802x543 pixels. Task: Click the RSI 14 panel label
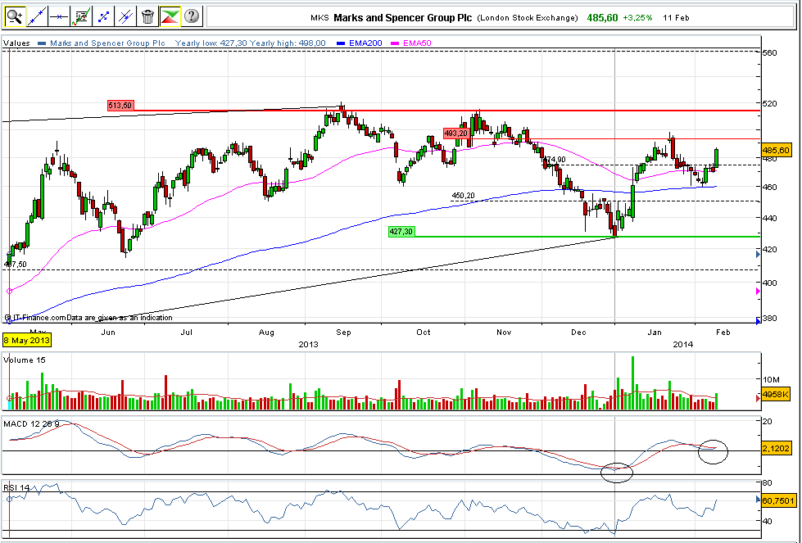pyautogui.click(x=16, y=488)
